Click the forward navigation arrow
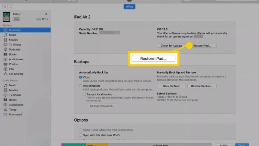The width and height of the screenshot is (259, 146). tap(10, 7)
